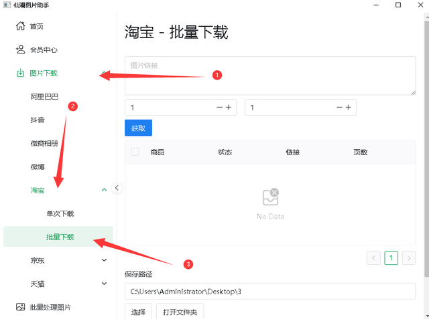
Task: Click the 选择 path button
Action: pyautogui.click(x=139, y=312)
